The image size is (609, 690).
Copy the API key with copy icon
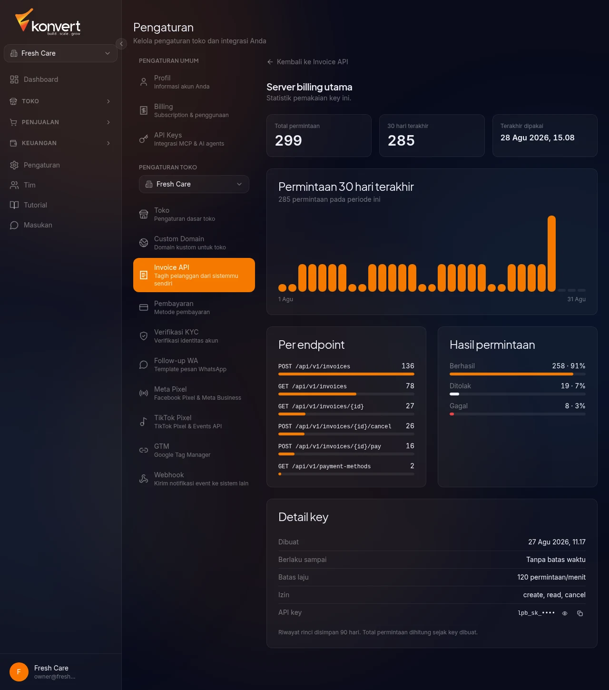pyautogui.click(x=580, y=613)
